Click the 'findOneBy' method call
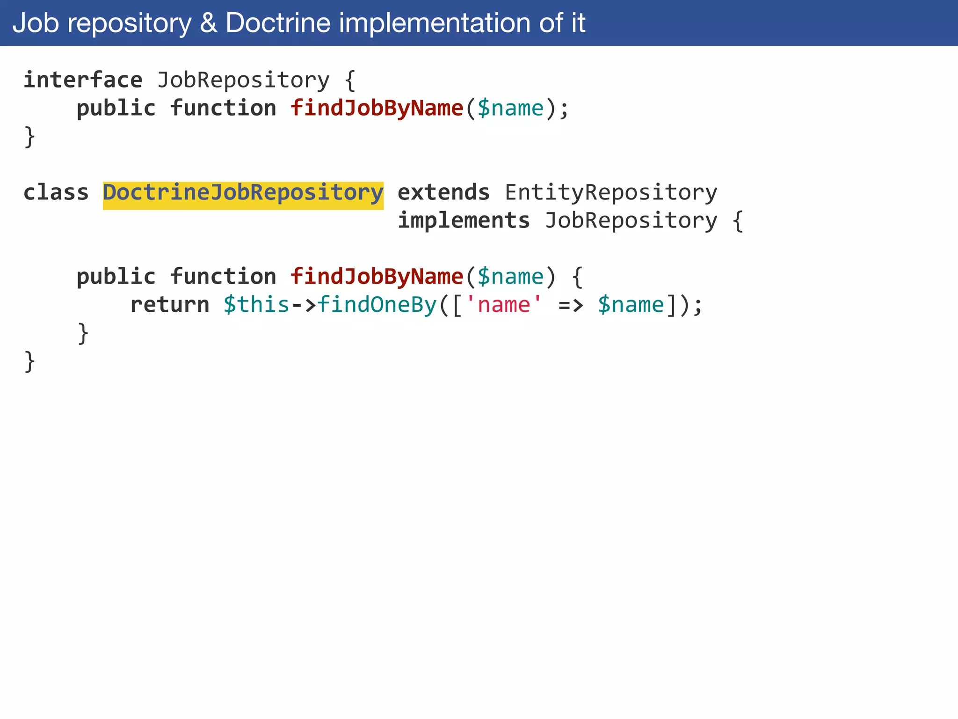The image size is (958, 719). 377,305
